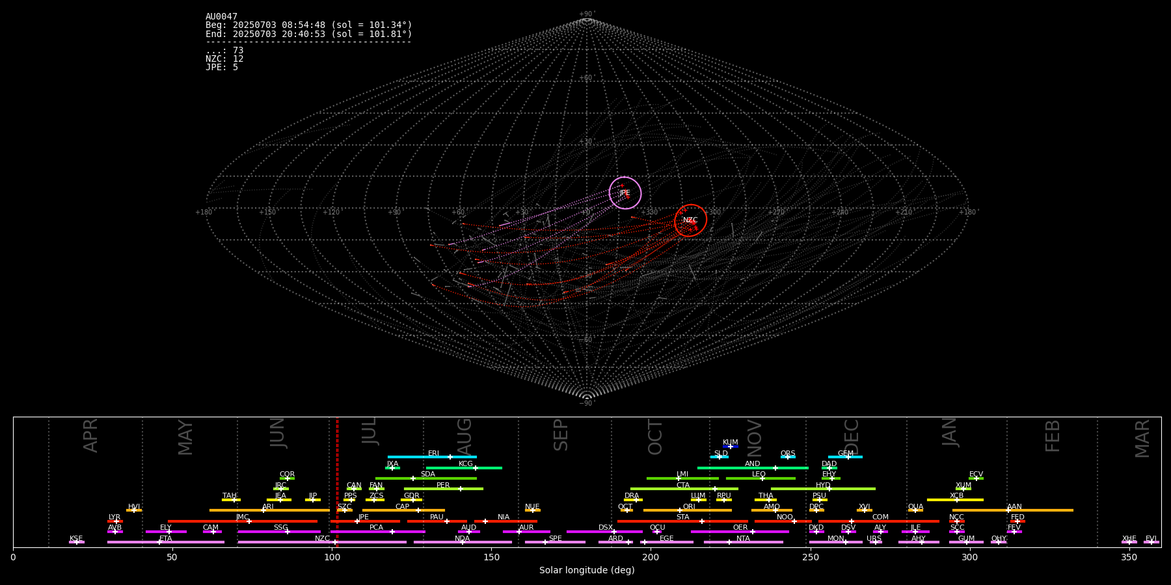
Task: Click the 'End: 20250703 20:40:53' line
Action: click(x=309, y=34)
